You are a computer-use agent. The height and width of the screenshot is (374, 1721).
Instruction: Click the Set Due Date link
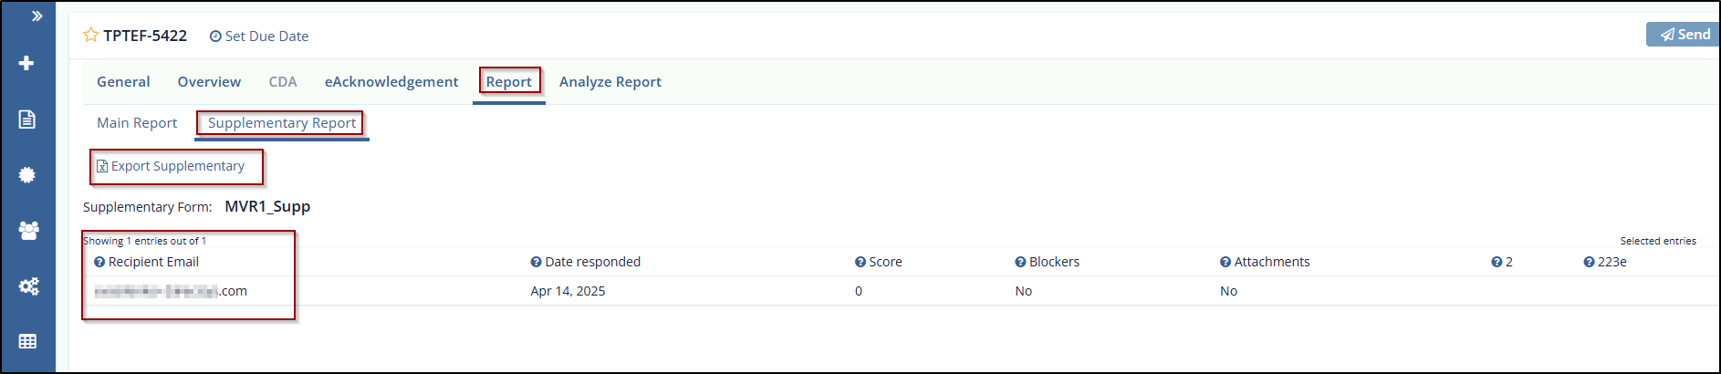click(259, 36)
